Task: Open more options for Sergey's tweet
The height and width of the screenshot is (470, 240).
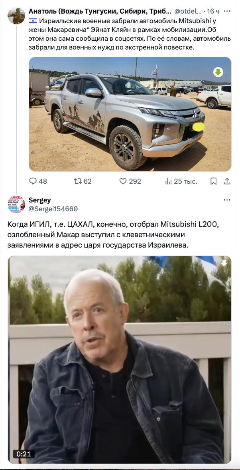Action: click(x=227, y=200)
